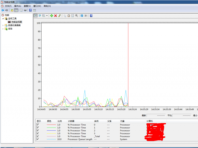
Task: Click the back arrow in main toolbar
Action: coord(3,10)
